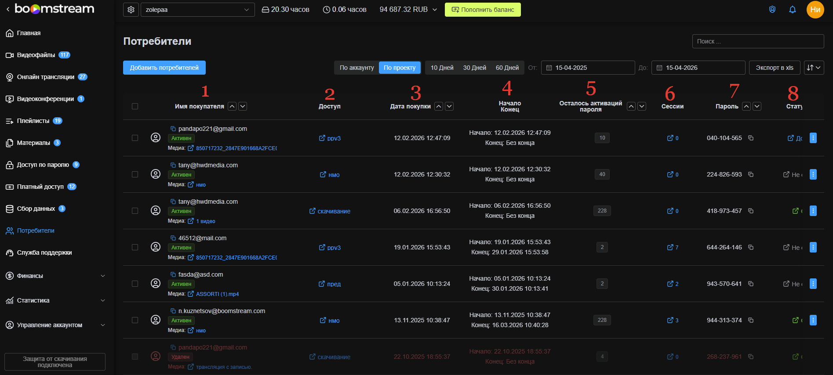Copy password 644-264-146 with copy icon
This screenshot has width=833, height=375.
(x=751, y=247)
